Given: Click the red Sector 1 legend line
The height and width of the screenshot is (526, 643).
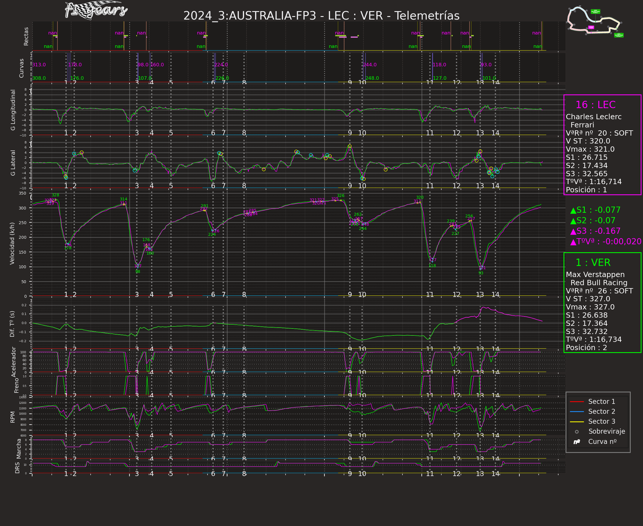Looking at the screenshot, I should click(577, 402).
